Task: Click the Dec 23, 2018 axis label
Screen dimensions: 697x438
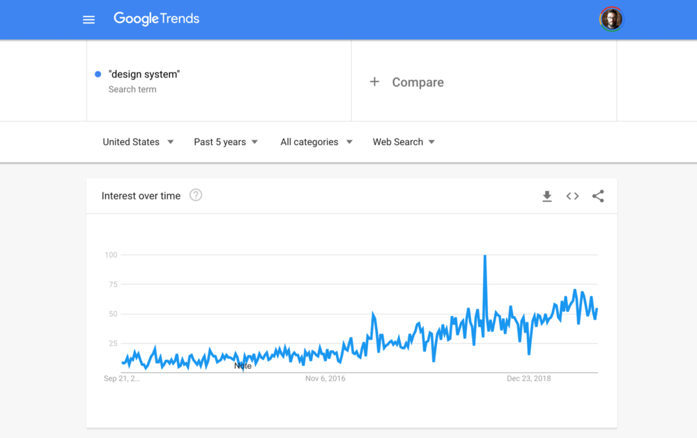Action: tap(528, 379)
